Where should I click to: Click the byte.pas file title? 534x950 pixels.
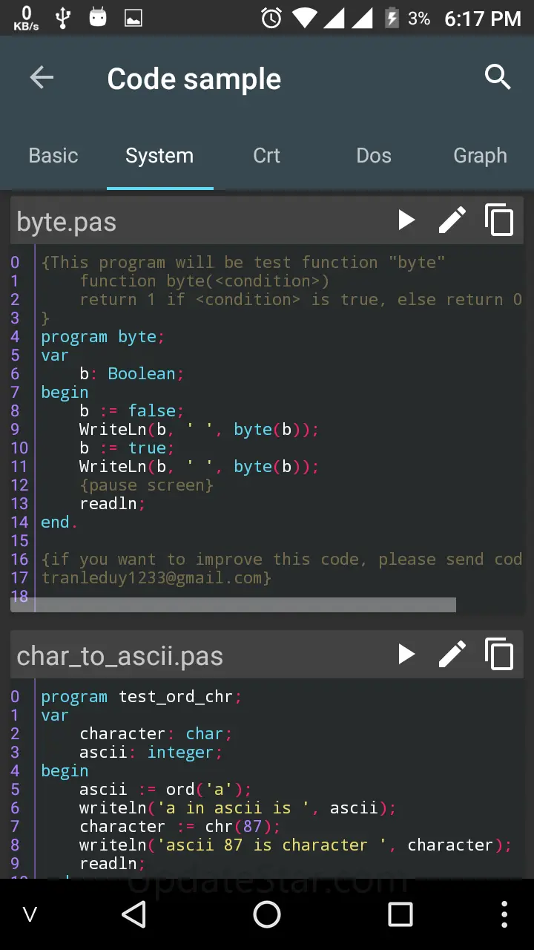pyautogui.click(x=67, y=222)
